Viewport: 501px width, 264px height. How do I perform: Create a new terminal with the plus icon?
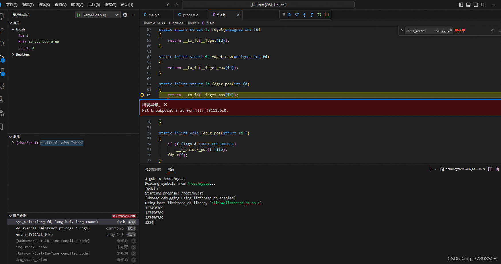pyautogui.click(x=431, y=169)
